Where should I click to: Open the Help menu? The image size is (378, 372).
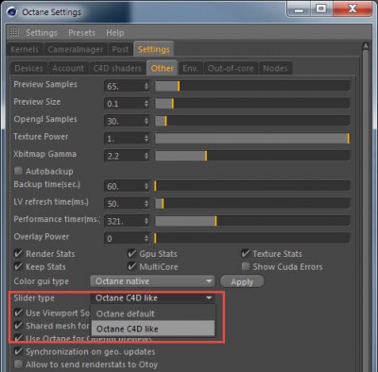point(115,33)
